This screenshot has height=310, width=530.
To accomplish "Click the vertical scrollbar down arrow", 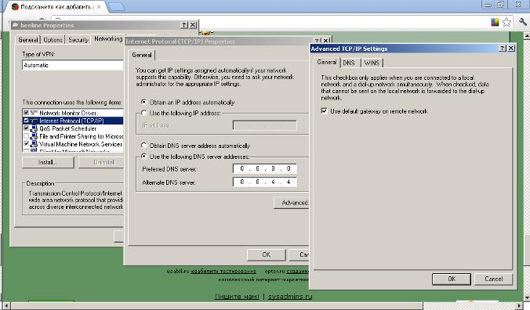I will (527, 298).
